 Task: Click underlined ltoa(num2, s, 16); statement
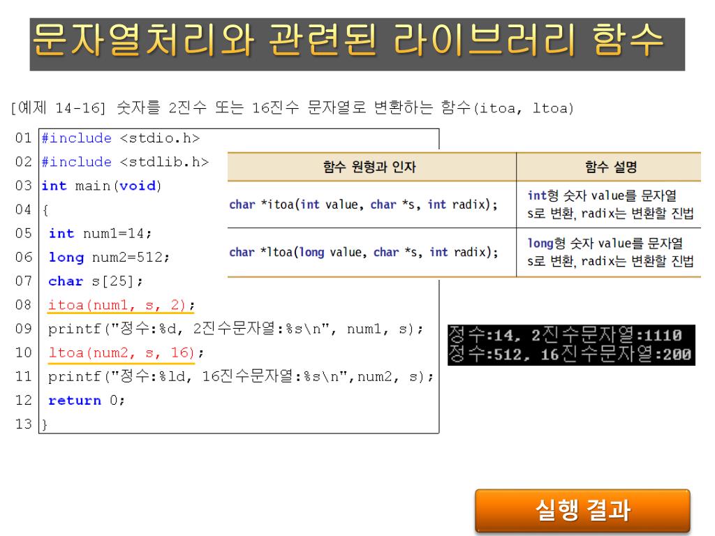(126, 352)
